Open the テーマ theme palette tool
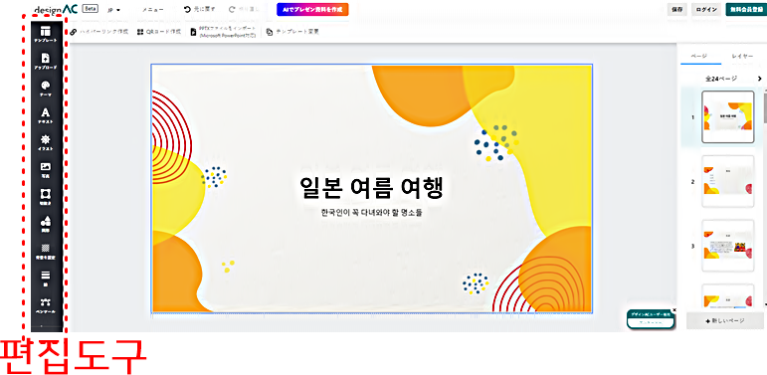Viewport: 767px width, 375px height. click(45, 89)
